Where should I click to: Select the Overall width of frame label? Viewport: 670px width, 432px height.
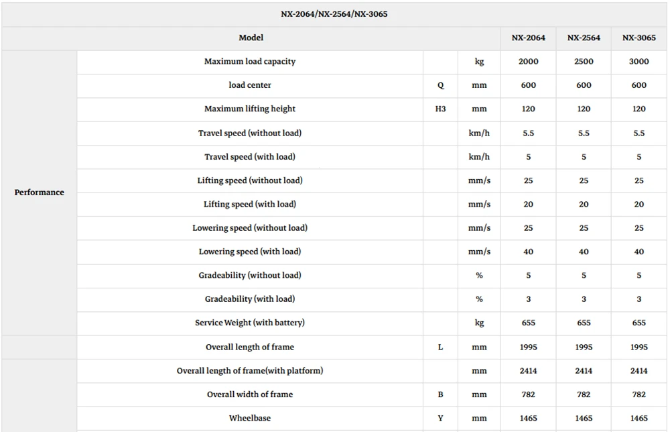pos(250,394)
